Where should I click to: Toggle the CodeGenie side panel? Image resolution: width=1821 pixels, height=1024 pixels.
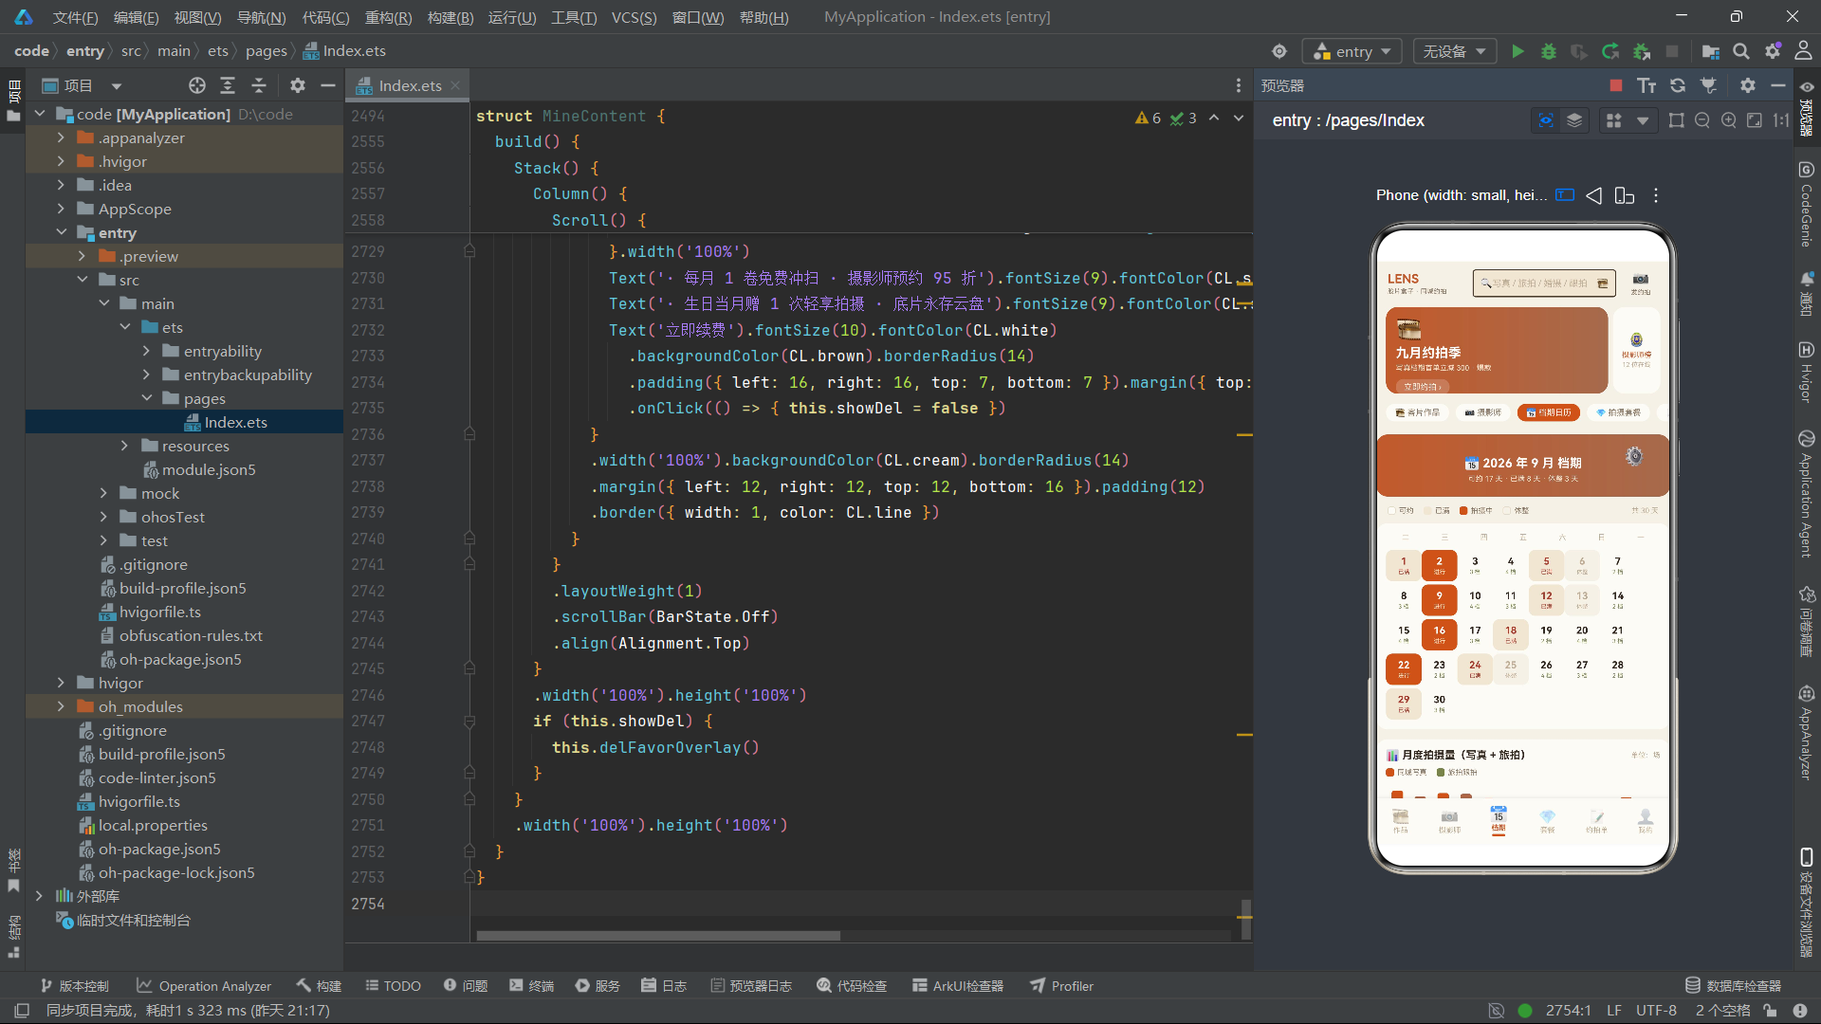[x=1807, y=204]
